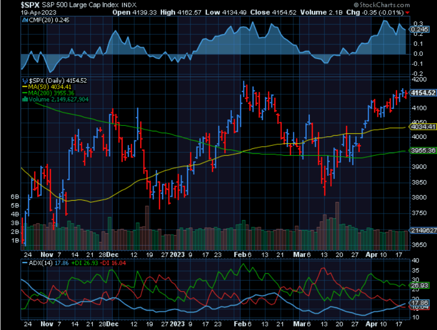Click the CMF area chart icon
437x330 pixels.
[x=25, y=21]
